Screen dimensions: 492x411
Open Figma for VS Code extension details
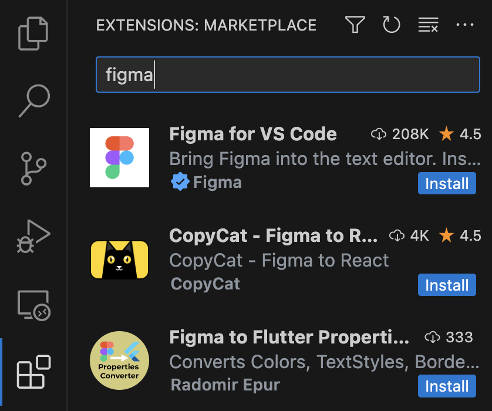tap(252, 134)
